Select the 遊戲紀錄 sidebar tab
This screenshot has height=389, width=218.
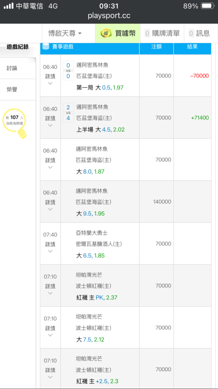18,47
